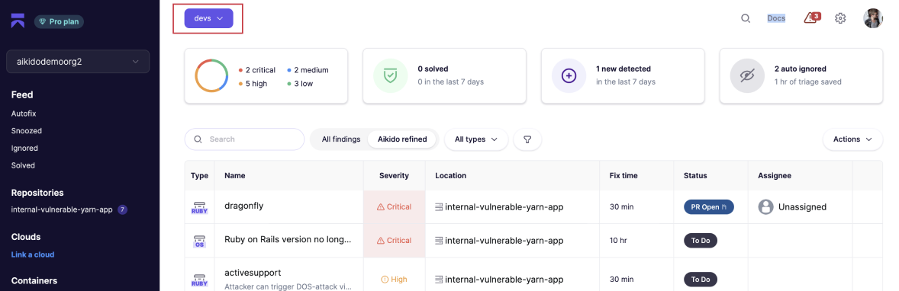Click To Do status in the 10 hr row

click(x=701, y=241)
